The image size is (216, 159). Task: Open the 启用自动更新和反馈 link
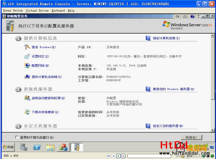click(48, 98)
